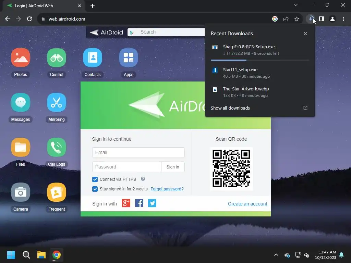The height and width of the screenshot is (263, 351).
Task: Open the notification bell in tray
Action: [342, 255]
